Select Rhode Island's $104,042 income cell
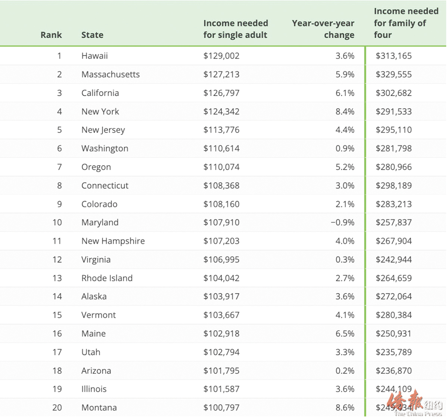This screenshot has height=417, width=448. pos(221,278)
